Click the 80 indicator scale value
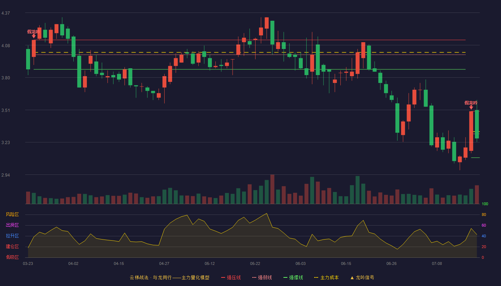This screenshot has height=286, width=501. (484, 214)
